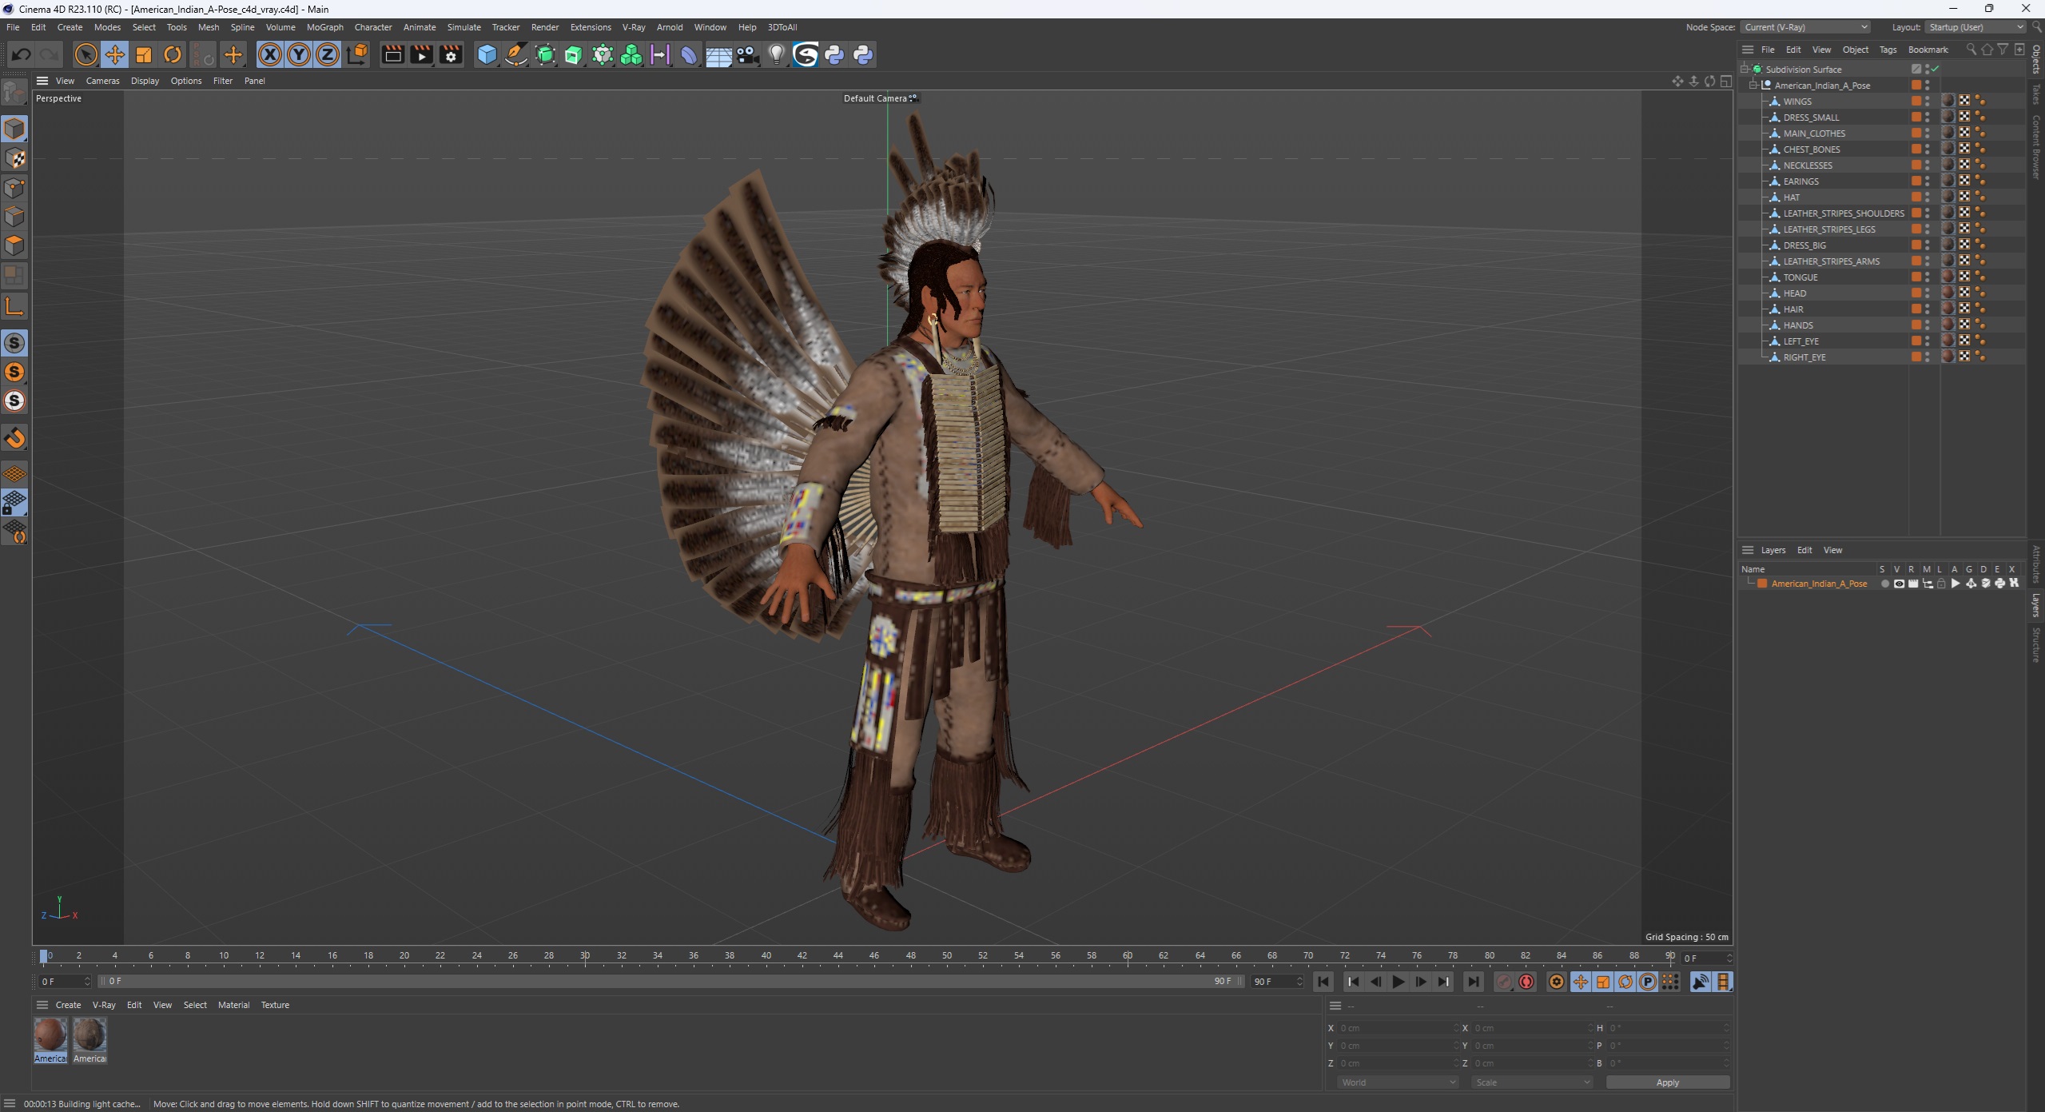2045x1112 pixels.
Task: Select the HAIR object
Action: (x=1792, y=309)
